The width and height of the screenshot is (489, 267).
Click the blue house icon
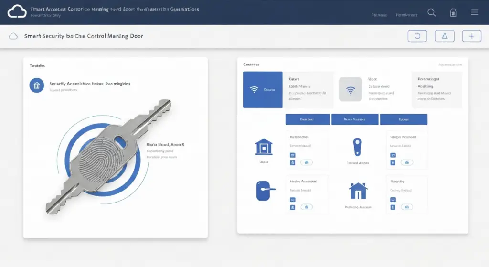358,191
